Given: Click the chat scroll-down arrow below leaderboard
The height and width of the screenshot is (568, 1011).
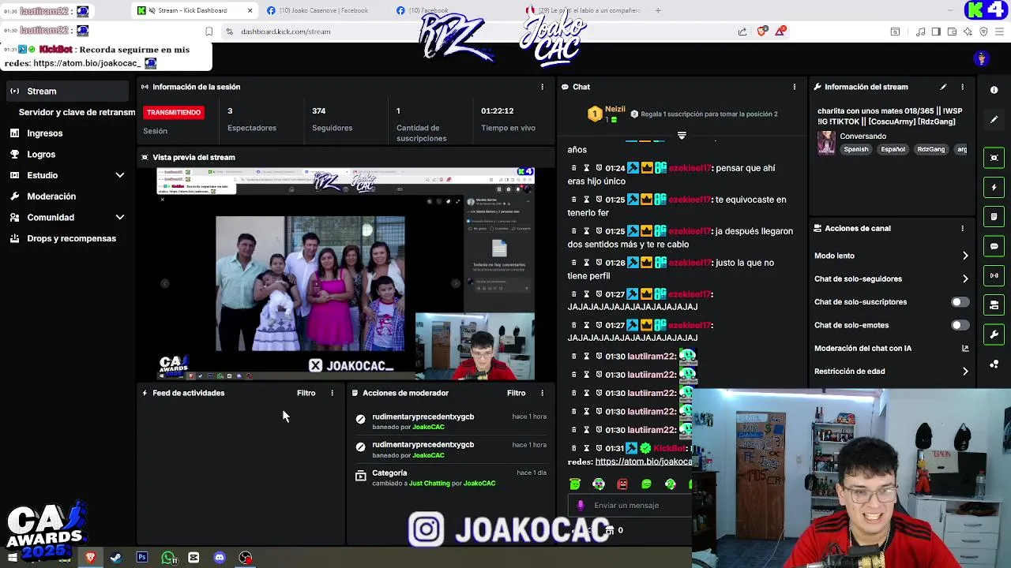Looking at the screenshot, I should pos(682,136).
